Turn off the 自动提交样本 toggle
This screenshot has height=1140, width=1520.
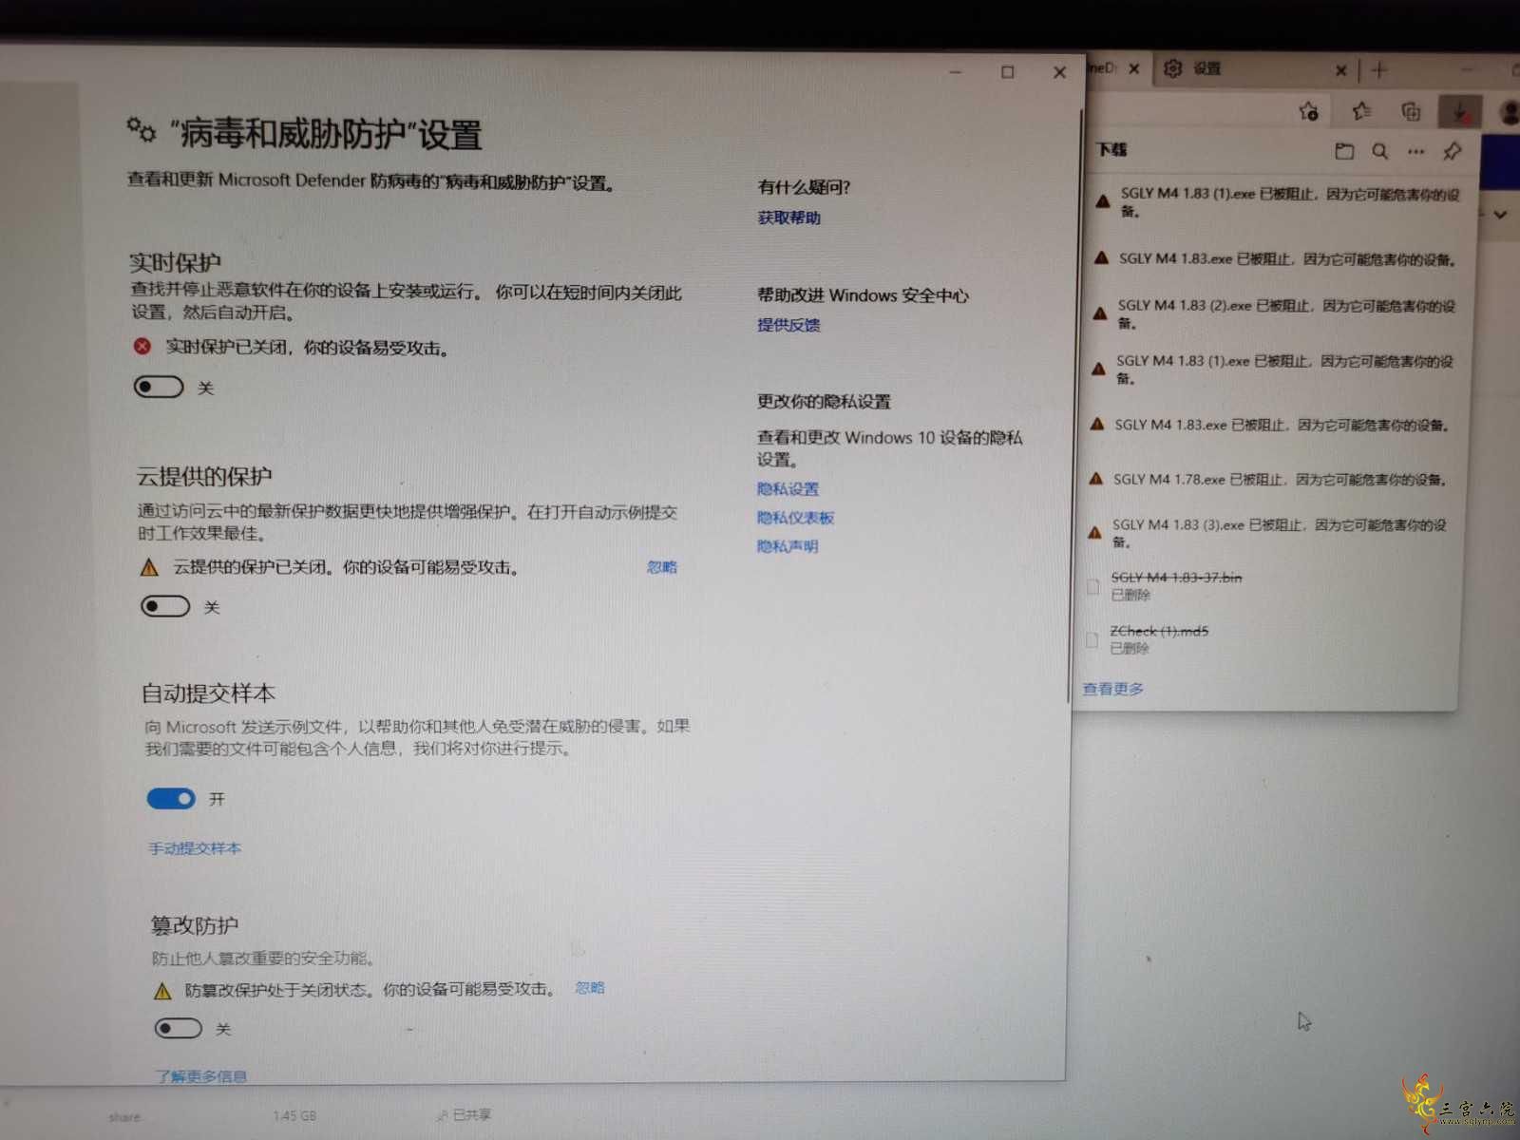point(171,799)
